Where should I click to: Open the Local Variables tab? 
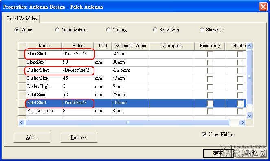click(x=22, y=18)
